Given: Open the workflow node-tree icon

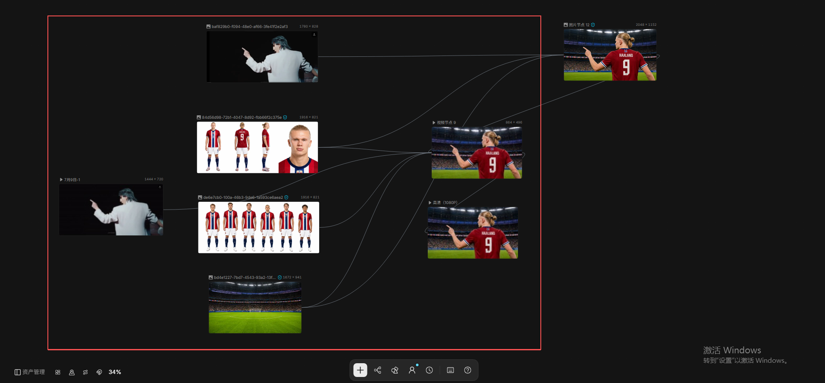Looking at the screenshot, I should (x=377, y=370).
